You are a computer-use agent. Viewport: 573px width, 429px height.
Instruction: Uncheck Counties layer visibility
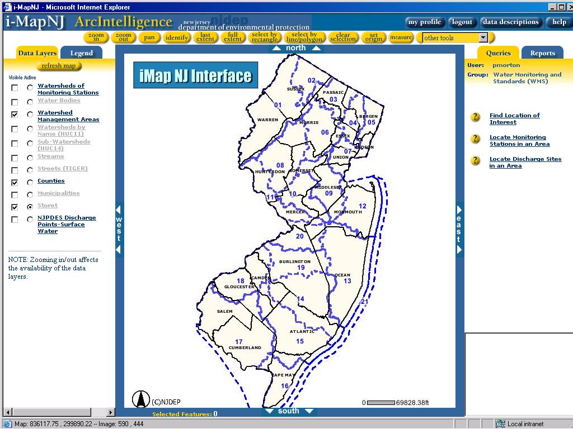[x=15, y=183]
